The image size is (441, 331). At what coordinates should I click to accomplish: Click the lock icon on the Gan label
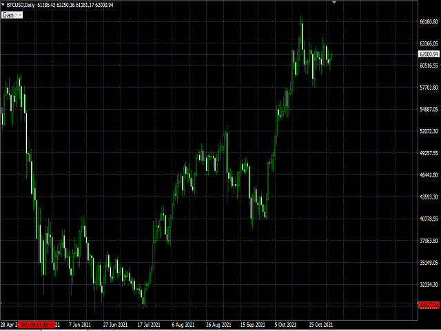pyautogui.click(x=16, y=15)
